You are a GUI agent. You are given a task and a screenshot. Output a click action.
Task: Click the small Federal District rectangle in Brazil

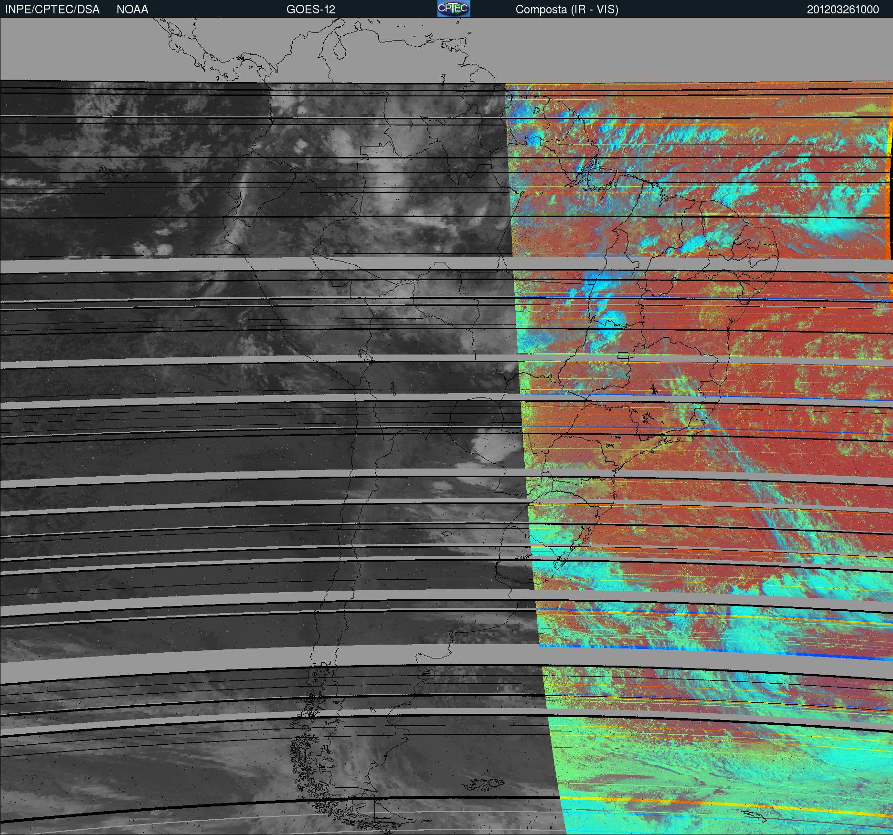click(x=624, y=355)
